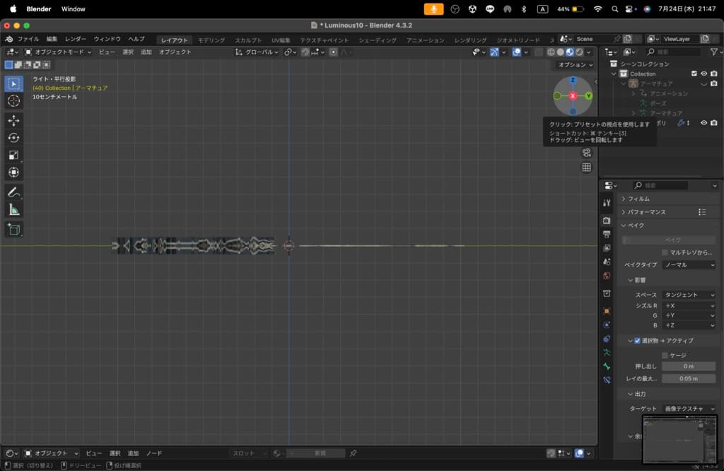Screen dimensions: 724x471
Task: Uncheck 選択物 → アクティブ checkbox
Action: [x=637, y=341]
